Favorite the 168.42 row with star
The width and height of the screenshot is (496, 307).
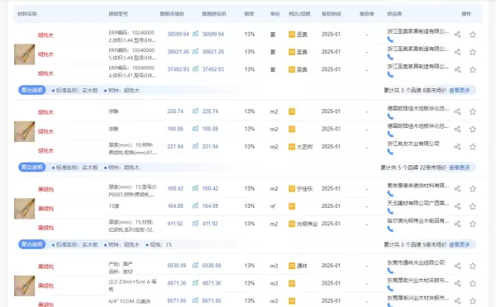pos(473,189)
